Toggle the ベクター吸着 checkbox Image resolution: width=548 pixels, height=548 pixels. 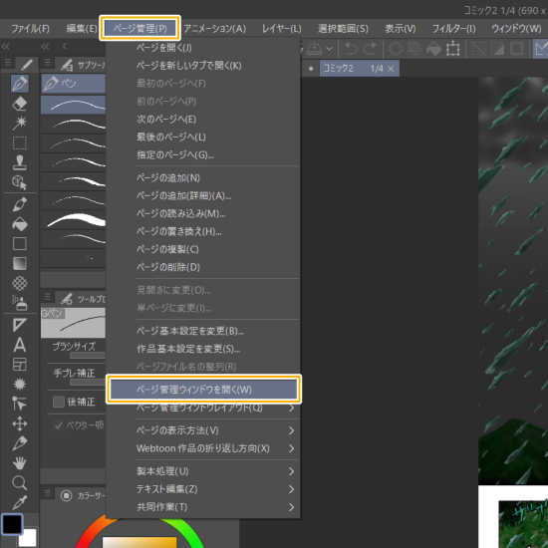[x=59, y=425]
